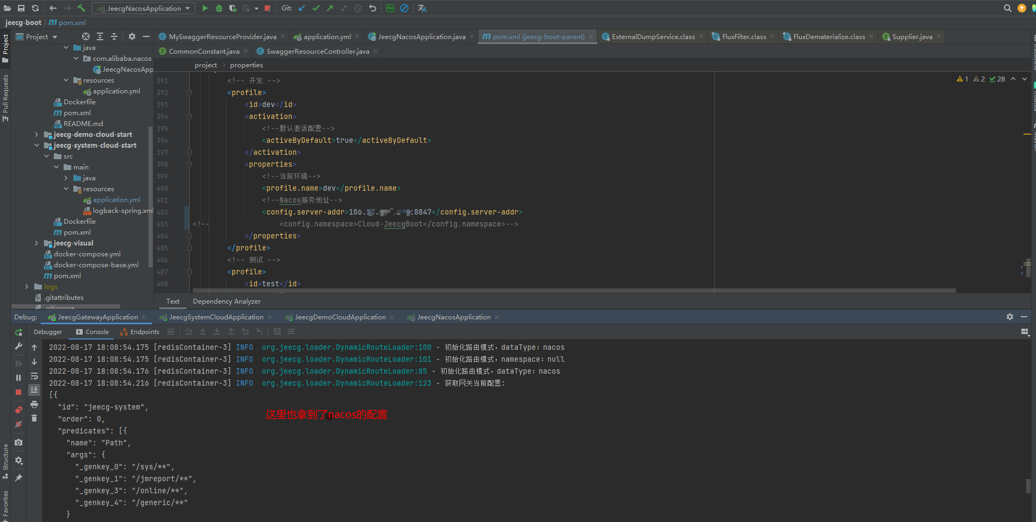This screenshot has width=1036, height=522.
Task: Pin the debug tab with pin icon
Action: [x=18, y=478]
